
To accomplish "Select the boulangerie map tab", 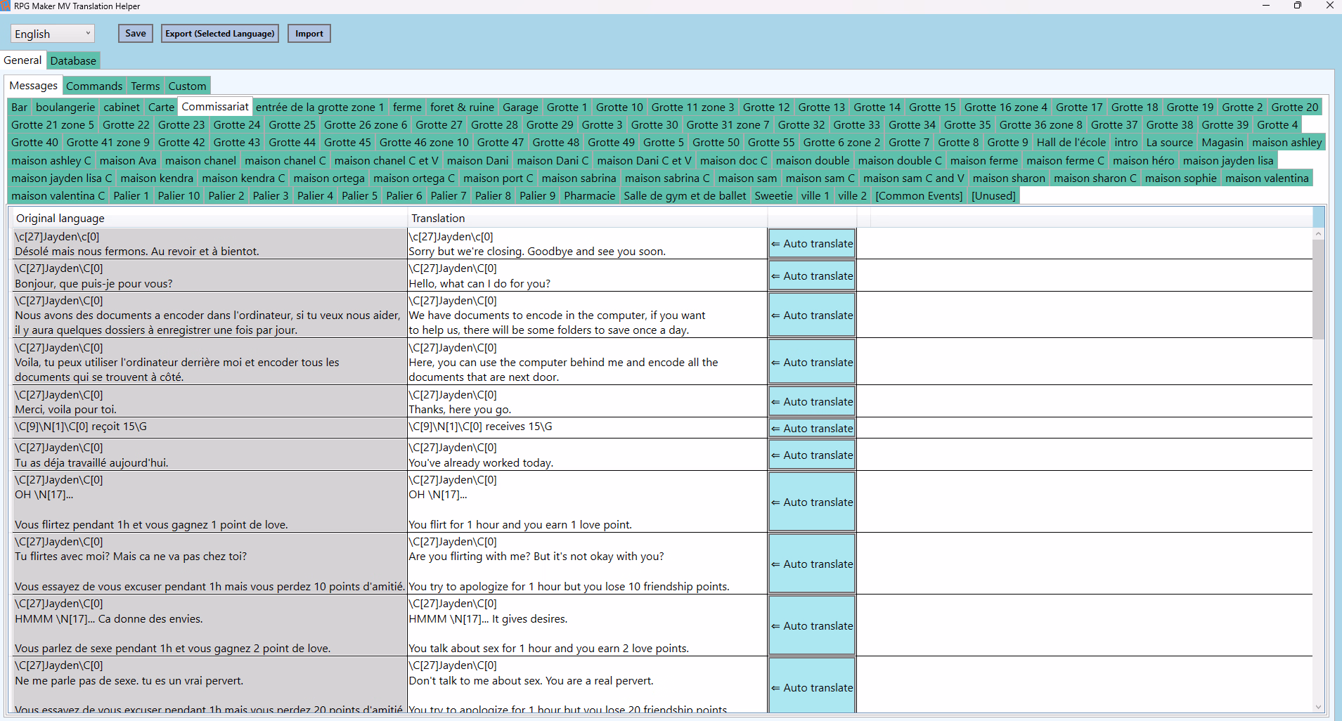I will coord(65,108).
